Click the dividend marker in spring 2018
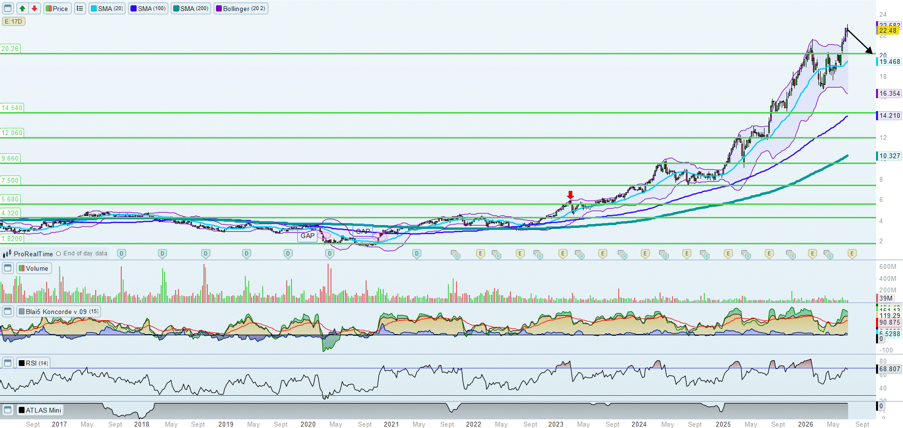The image size is (903, 428). click(163, 253)
